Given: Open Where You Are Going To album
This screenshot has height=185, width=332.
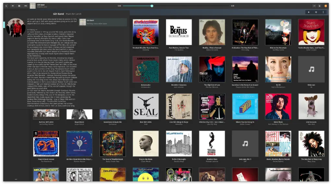Looking at the screenshot, I should (245, 106).
